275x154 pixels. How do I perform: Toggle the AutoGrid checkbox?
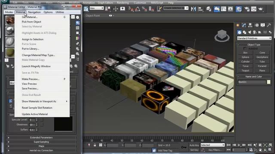click(x=245, y=48)
